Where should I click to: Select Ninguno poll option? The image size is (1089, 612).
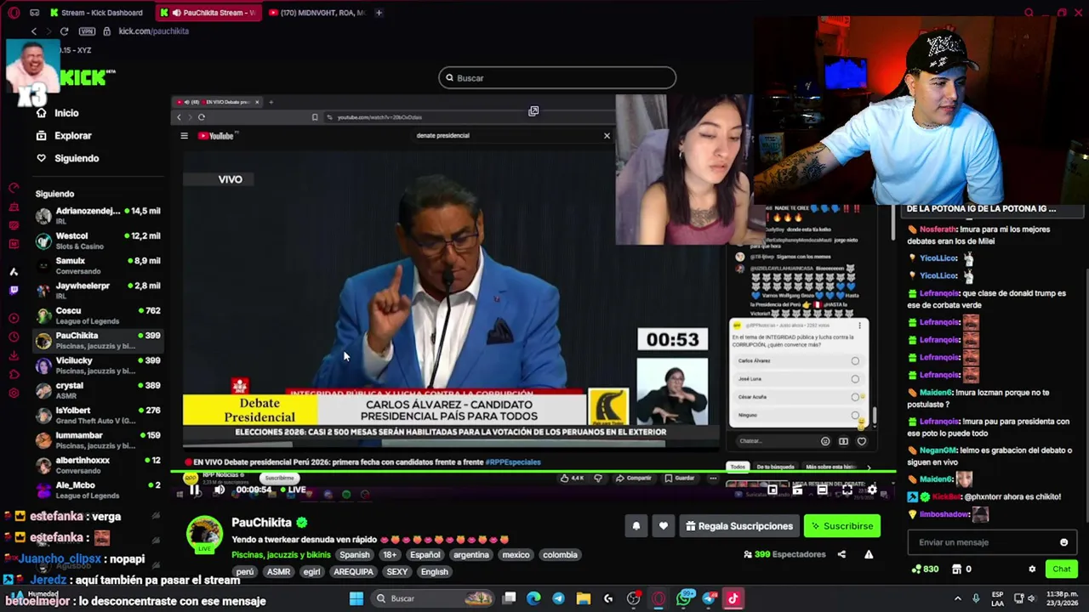tap(798, 415)
